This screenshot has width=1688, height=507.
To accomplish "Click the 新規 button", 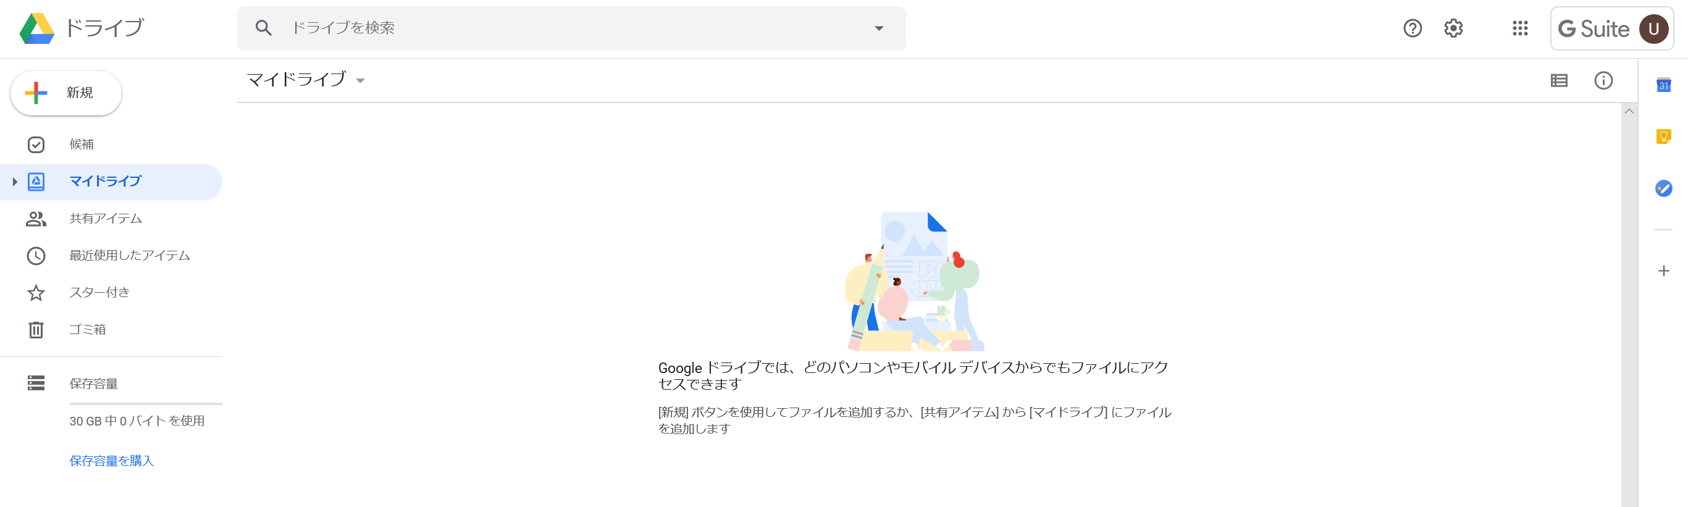I will (66, 93).
